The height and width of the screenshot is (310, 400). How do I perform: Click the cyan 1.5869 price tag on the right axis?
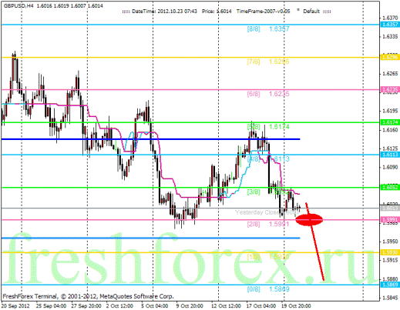[x=390, y=285]
